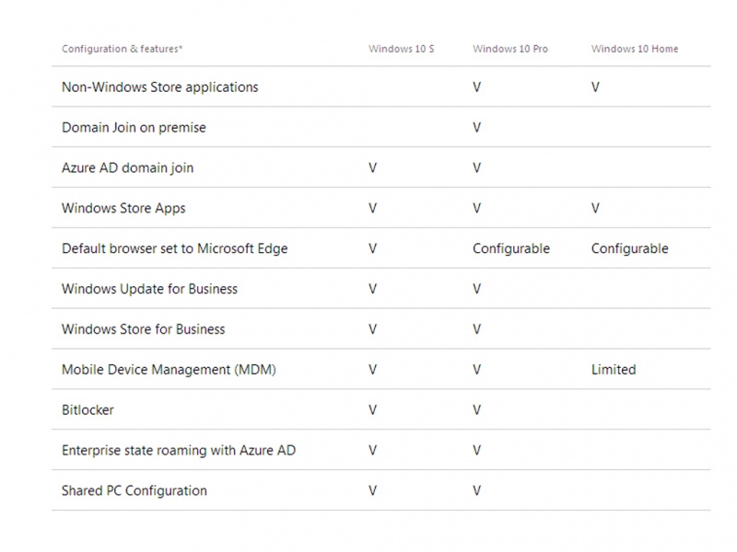Click the Windows 10 Home column header
Viewport: 737px width, 552px height.
pos(634,49)
